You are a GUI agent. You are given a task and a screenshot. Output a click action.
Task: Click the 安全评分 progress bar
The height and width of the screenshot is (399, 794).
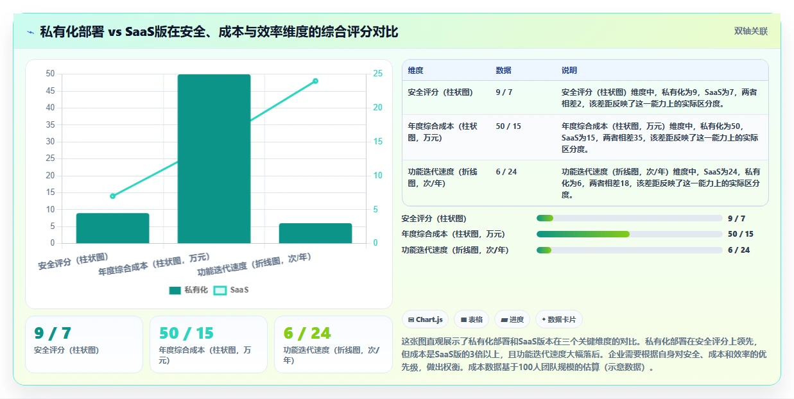click(x=629, y=218)
